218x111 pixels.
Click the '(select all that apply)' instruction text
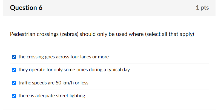point(170,34)
